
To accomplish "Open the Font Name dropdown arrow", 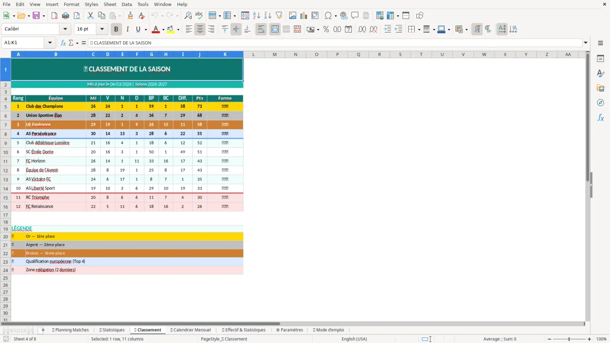I will coord(65,29).
